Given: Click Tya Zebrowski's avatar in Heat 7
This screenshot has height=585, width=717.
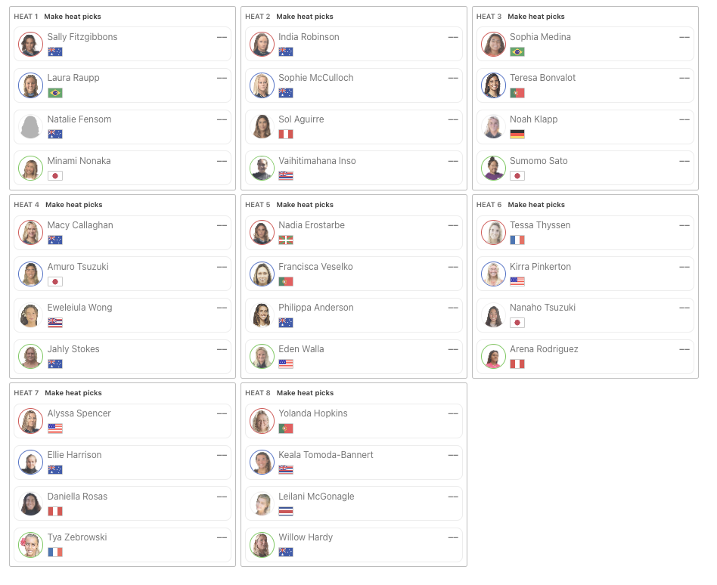Looking at the screenshot, I should point(31,545).
